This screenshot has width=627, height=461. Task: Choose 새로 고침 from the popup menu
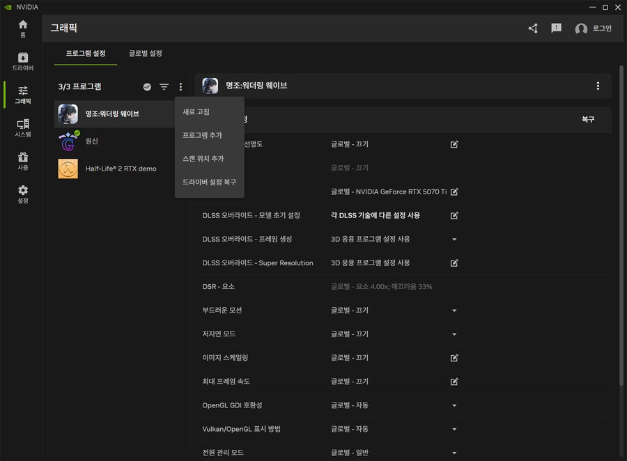[210, 112]
